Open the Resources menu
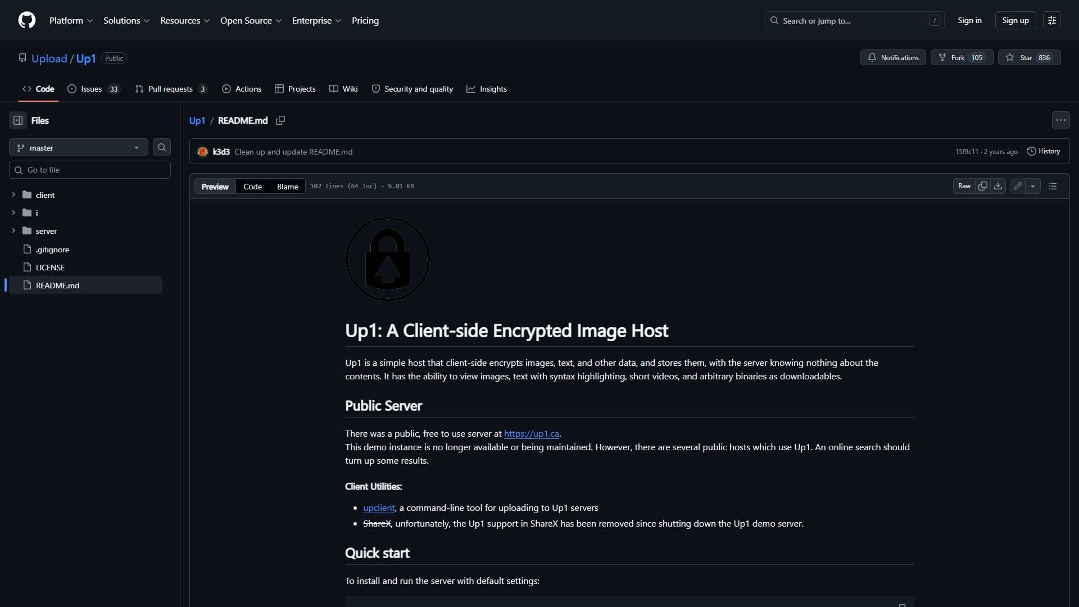Screen dimensions: 1079x607 click(x=185, y=20)
